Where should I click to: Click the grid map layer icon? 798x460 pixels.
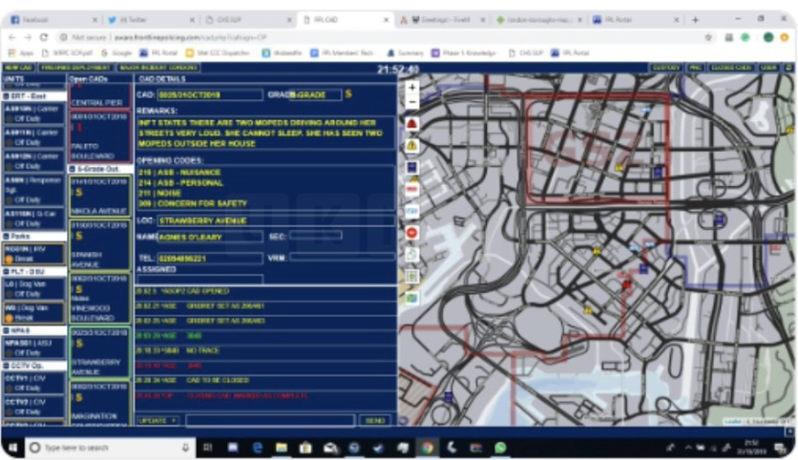point(411,277)
